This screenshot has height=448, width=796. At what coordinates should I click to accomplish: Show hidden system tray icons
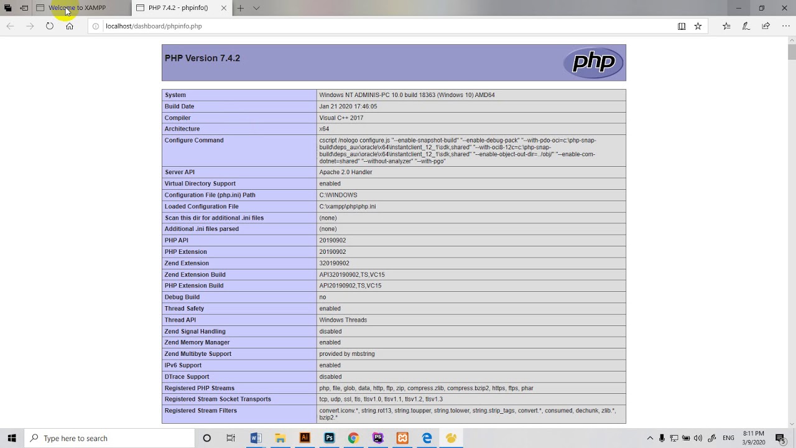pyautogui.click(x=650, y=438)
